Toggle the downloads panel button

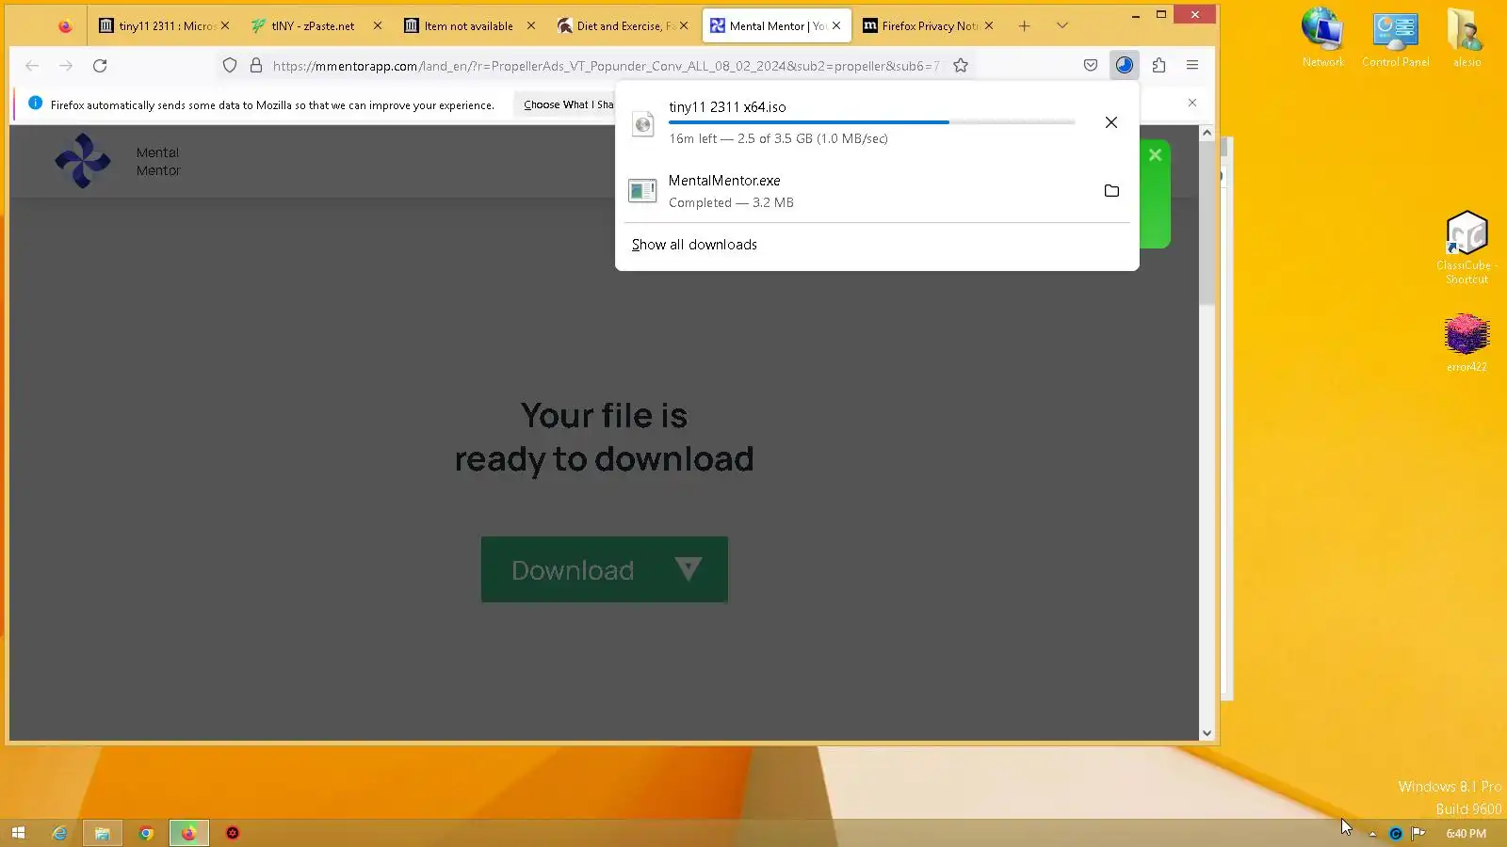(x=1125, y=66)
